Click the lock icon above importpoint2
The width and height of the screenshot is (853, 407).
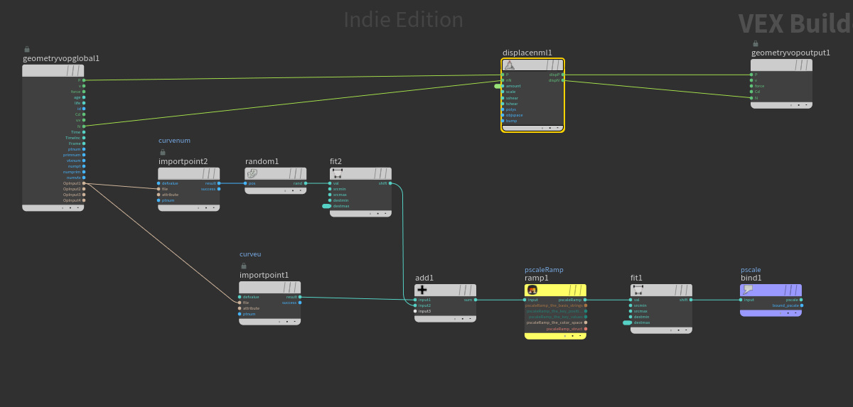pyautogui.click(x=163, y=152)
